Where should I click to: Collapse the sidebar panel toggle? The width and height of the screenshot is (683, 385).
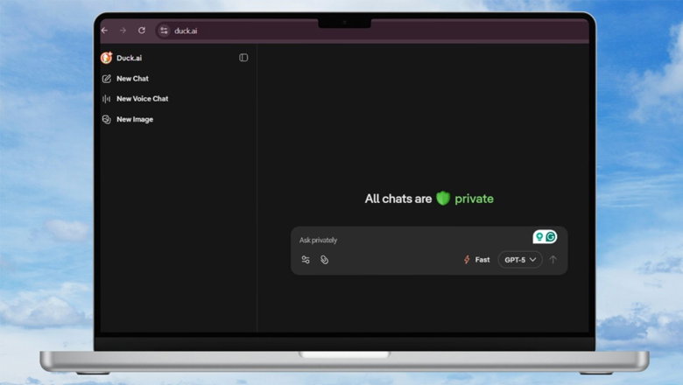point(243,58)
